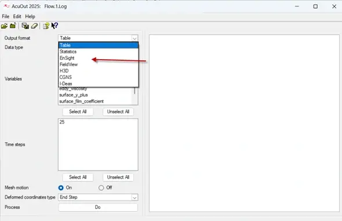342x221 pixels.
Task: Open the Edit menu
Action: pyautogui.click(x=17, y=16)
